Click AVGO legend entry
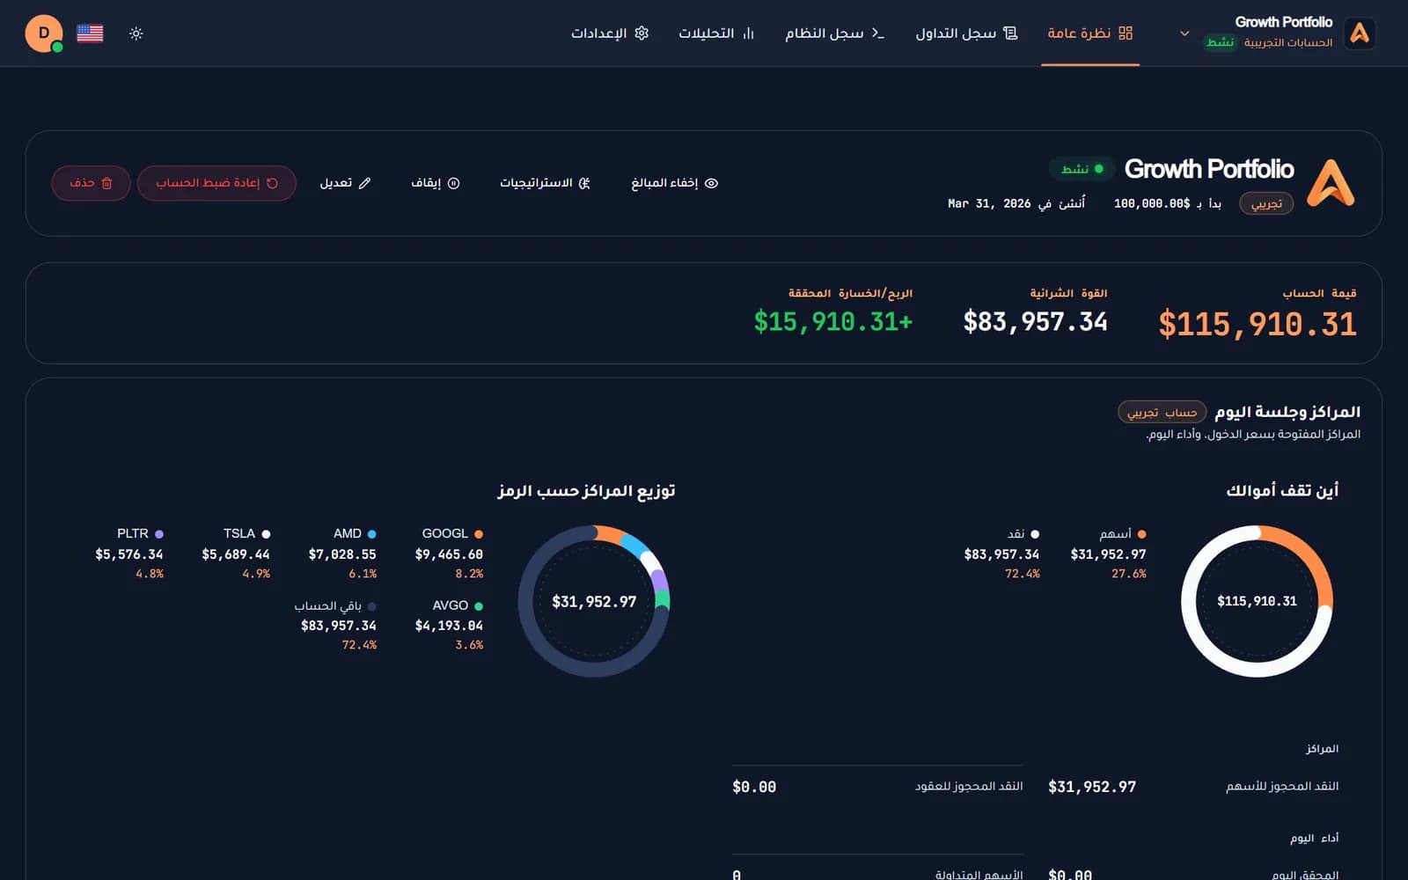Image resolution: width=1408 pixels, height=880 pixels. 449,625
